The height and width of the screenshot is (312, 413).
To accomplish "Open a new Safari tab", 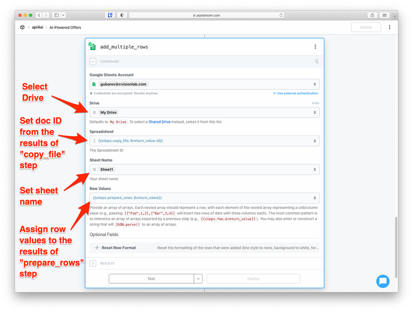I will pos(395,17).
